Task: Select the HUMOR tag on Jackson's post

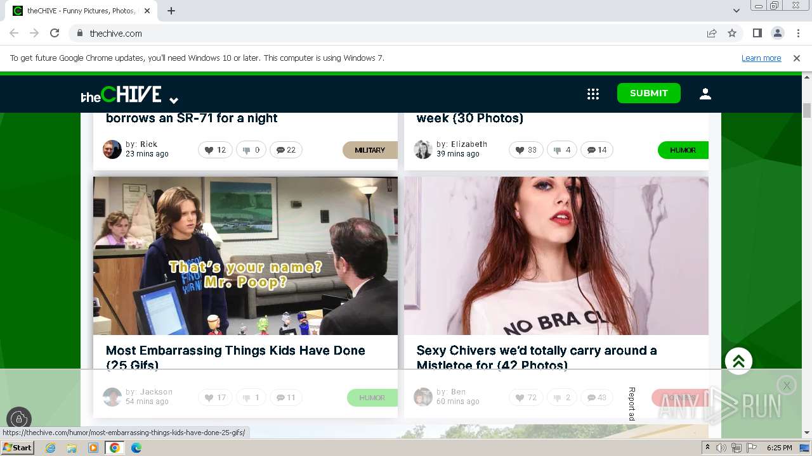Action: [x=372, y=398]
